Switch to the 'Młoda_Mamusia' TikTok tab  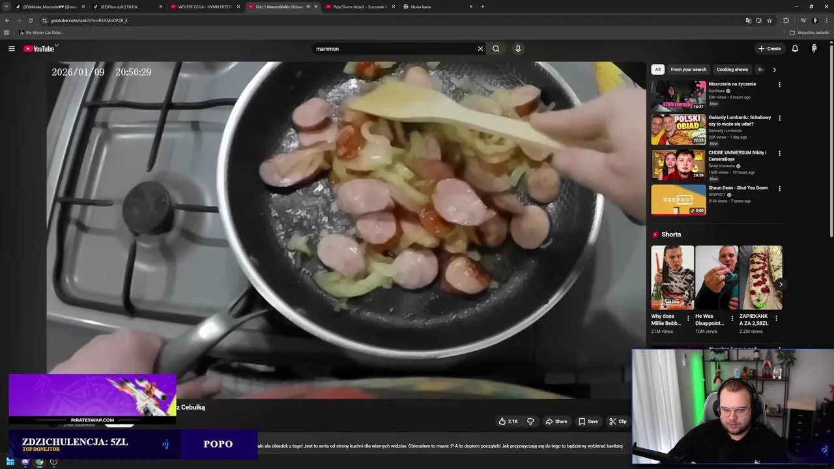coord(50,7)
